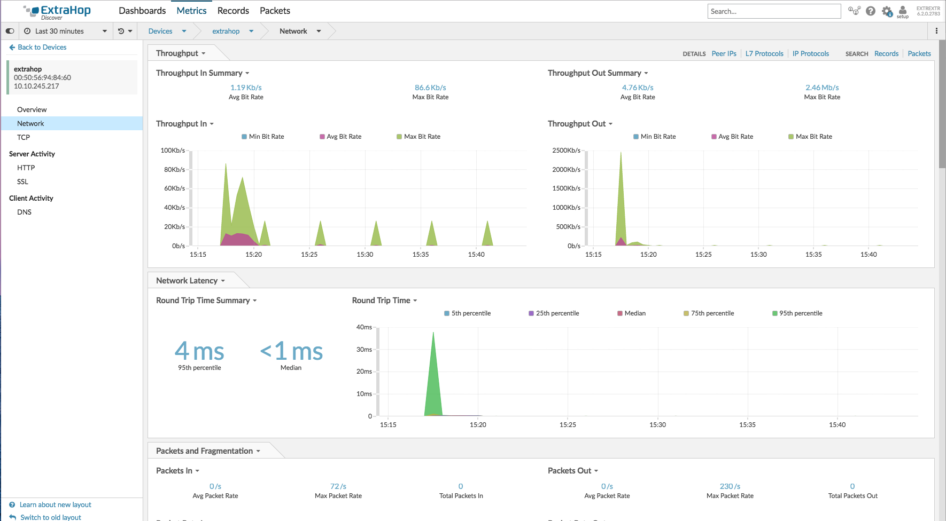The height and width of the screenshot is (521, 946).
Task: Expand the extrahop breadcrumb dropdown
Action: (x=251, y=31)
